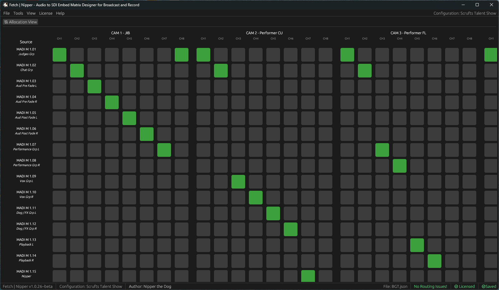Viewport: 499px width, 290px height.
Task: Disable Chat Grp routing on CAM 2 CH2
Action: [x=221, y=71]
